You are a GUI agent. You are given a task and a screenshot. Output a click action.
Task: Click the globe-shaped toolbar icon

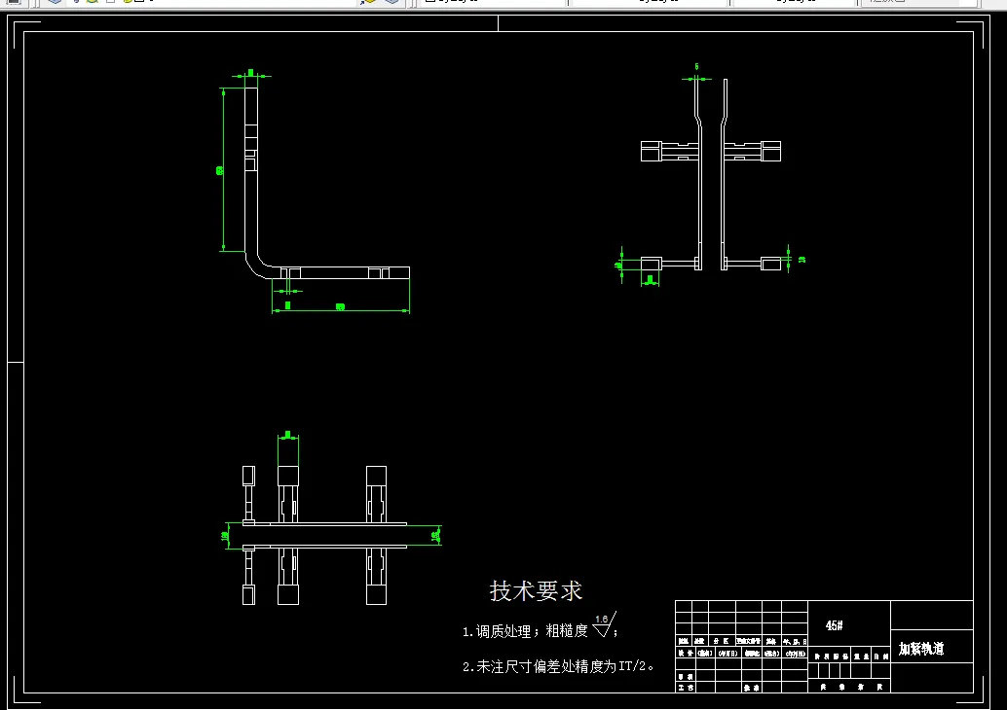click(91, 3)
